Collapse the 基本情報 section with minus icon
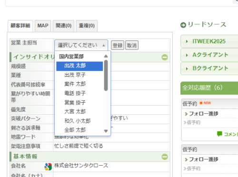The height and width of the screenshot is (177, 238). pyautogui.click(x=165, y=157)
